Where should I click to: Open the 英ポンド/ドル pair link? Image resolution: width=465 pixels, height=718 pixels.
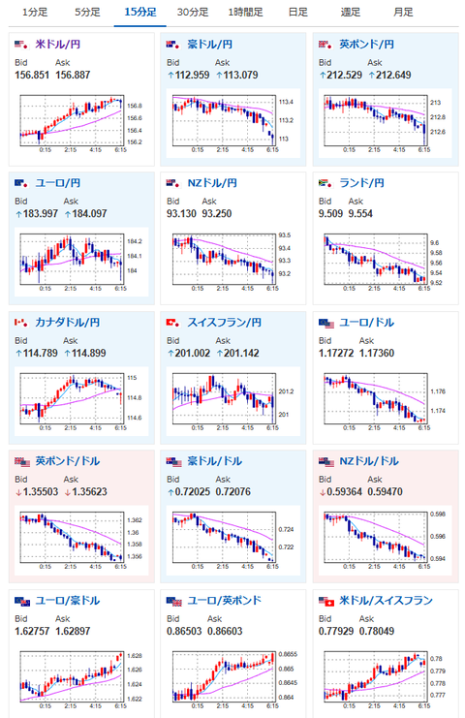pos(68,461)
